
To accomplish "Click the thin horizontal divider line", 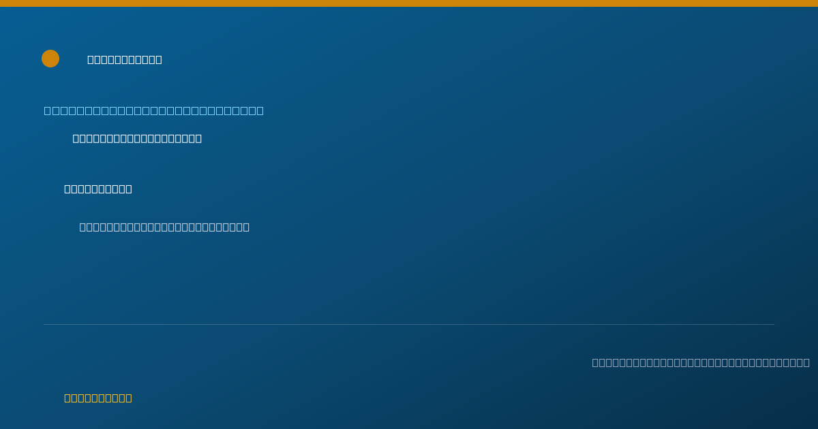I will (x=409, y=324).
